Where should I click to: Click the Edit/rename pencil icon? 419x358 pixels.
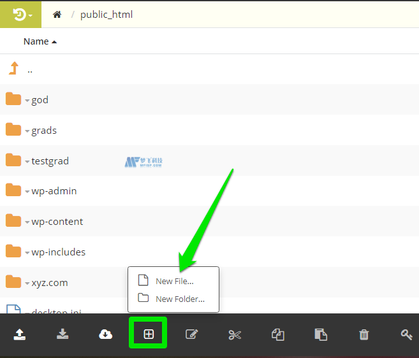tap(191, 334)
